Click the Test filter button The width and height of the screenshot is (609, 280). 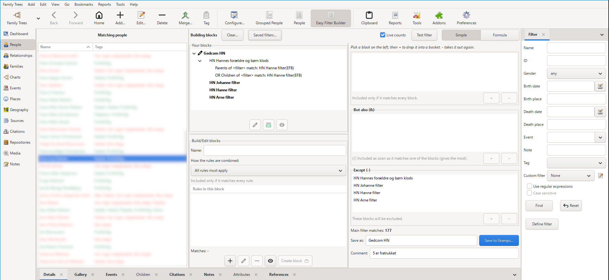pos(424,35)
